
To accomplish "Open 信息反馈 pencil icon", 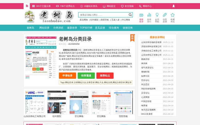I will point(165,15).
